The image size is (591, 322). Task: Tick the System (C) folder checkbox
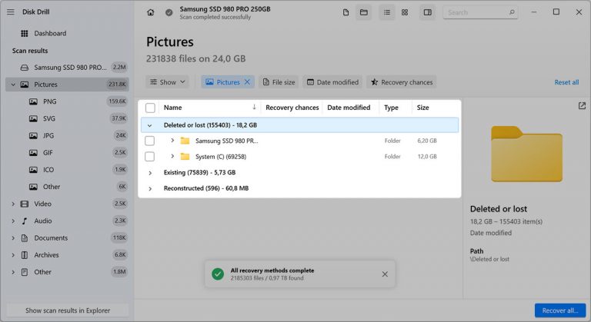(149, 156)
